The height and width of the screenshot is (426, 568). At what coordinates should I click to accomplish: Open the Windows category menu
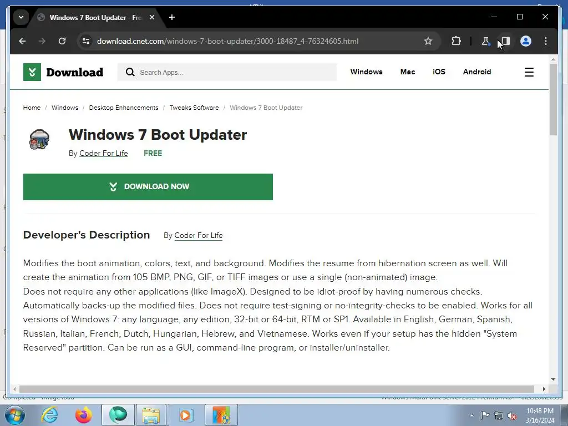pos(366,72)
